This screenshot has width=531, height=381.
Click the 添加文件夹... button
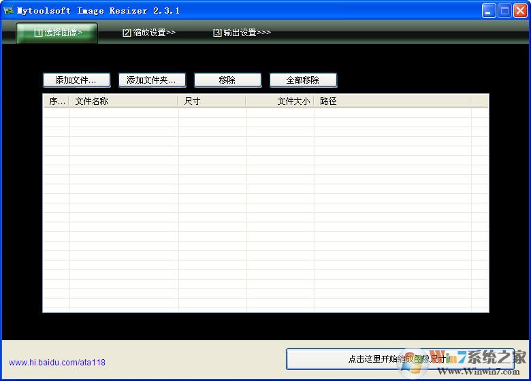(152, 80)
